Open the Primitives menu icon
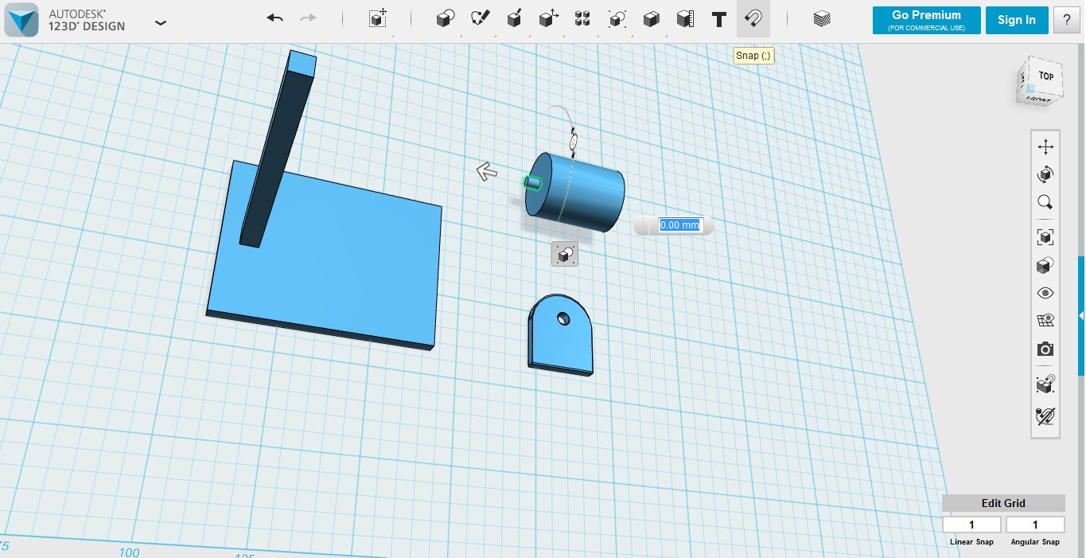 click(x=446, y=18)
